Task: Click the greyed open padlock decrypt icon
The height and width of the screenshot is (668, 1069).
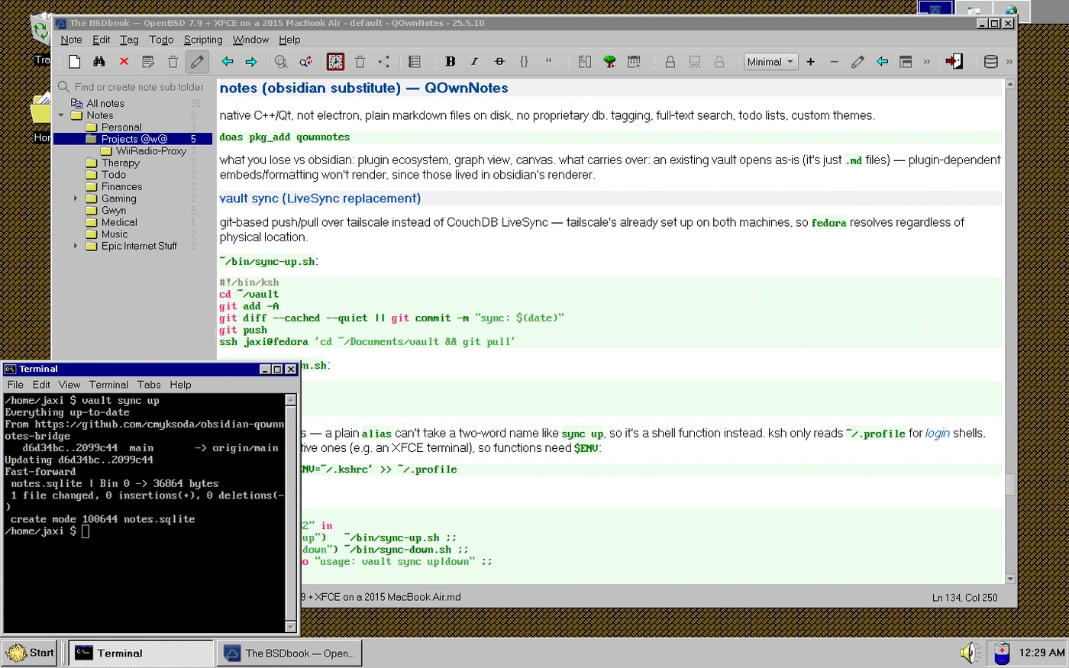Action: coord(719,62)
